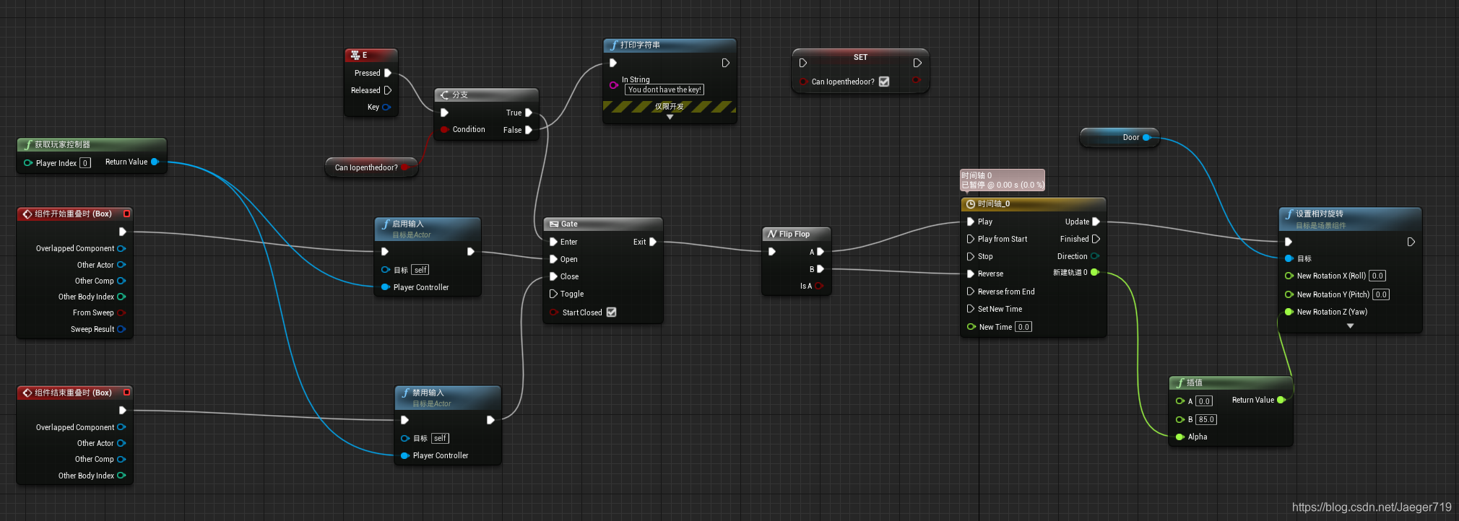Screen dimensions: 1459x521
Task: Click the Timeline Reverse pin
Action: click(x=971, y=273)
